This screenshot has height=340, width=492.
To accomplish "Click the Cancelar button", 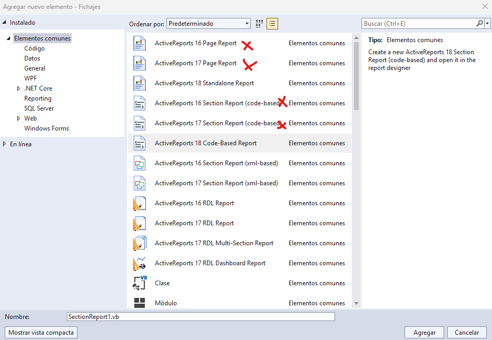I will pos(467,333).
